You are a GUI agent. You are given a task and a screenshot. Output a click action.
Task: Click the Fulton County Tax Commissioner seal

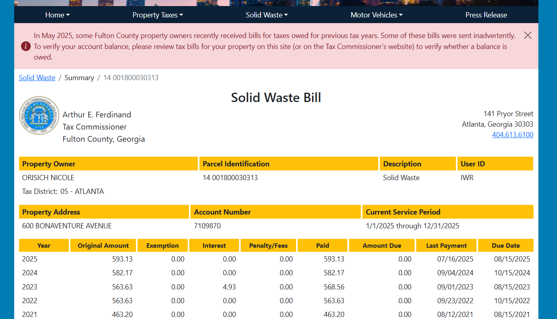(39, 115)
